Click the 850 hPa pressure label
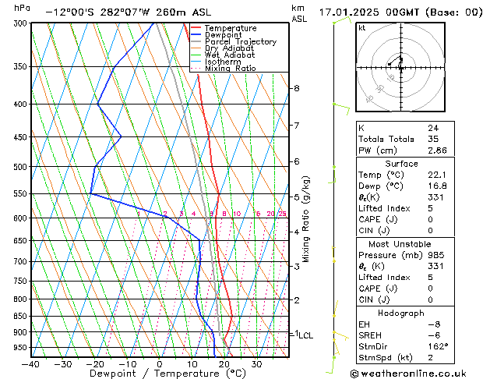 click(x=22, y=317)
